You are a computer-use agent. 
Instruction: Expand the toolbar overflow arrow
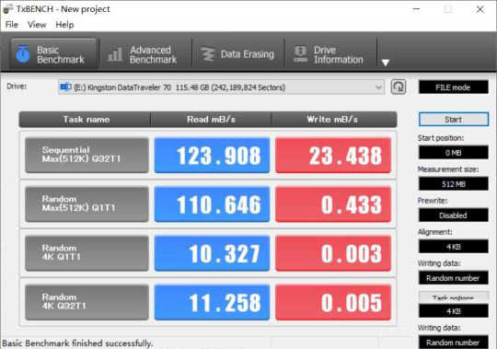pos(386,63)
